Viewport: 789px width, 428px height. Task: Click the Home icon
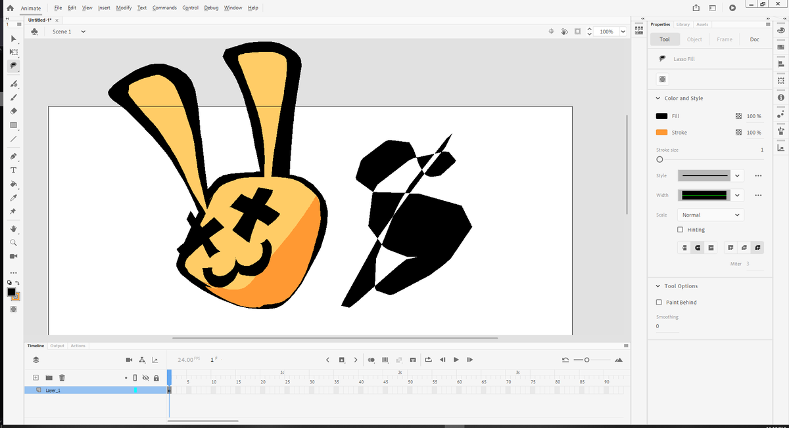coord(11,8)
